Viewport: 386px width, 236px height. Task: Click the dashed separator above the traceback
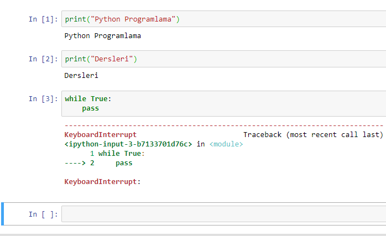tap(221, 127)
